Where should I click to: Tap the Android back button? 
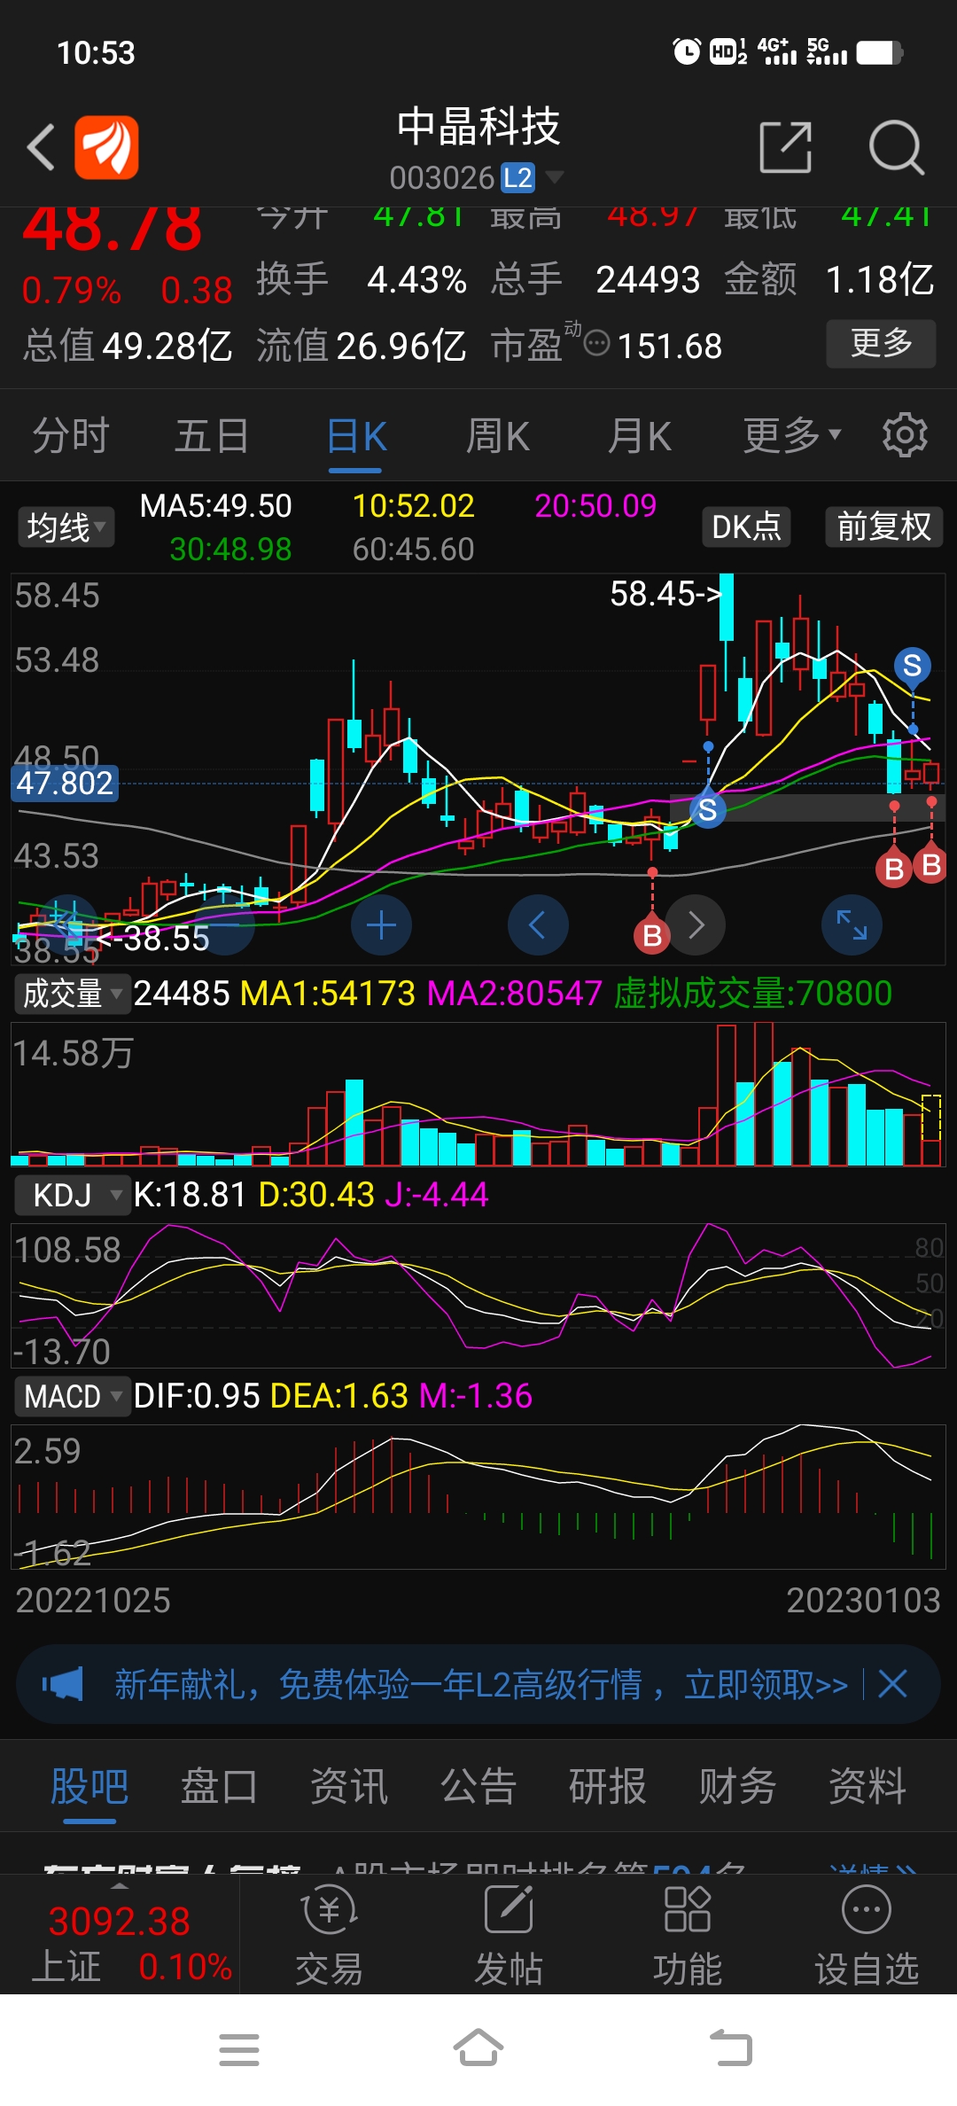(731, 2048)
